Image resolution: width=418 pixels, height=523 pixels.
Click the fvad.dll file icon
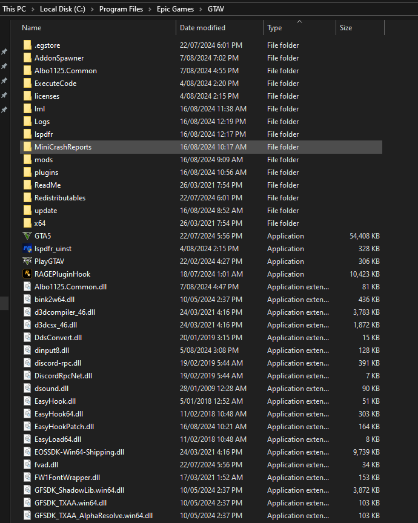coord(27,465)
